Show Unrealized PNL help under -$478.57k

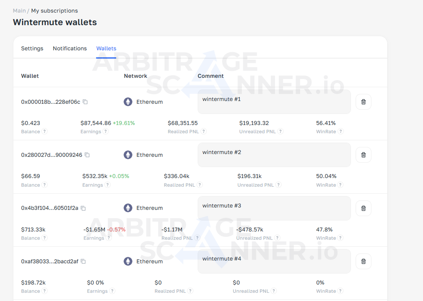point(277,238)
